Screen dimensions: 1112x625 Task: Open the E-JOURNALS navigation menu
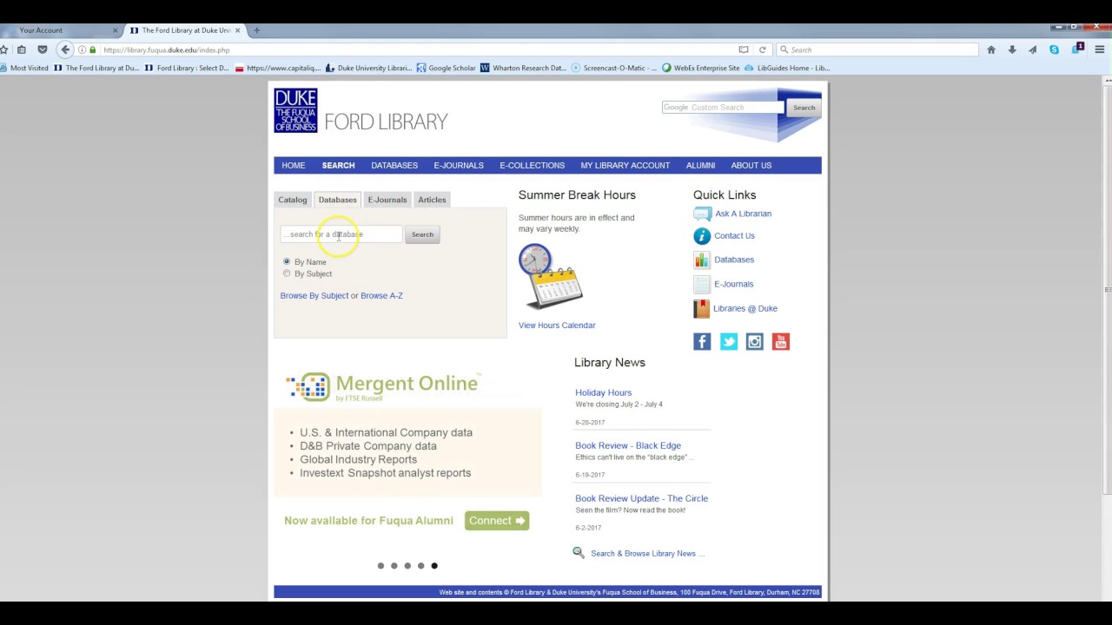point(459,165)
